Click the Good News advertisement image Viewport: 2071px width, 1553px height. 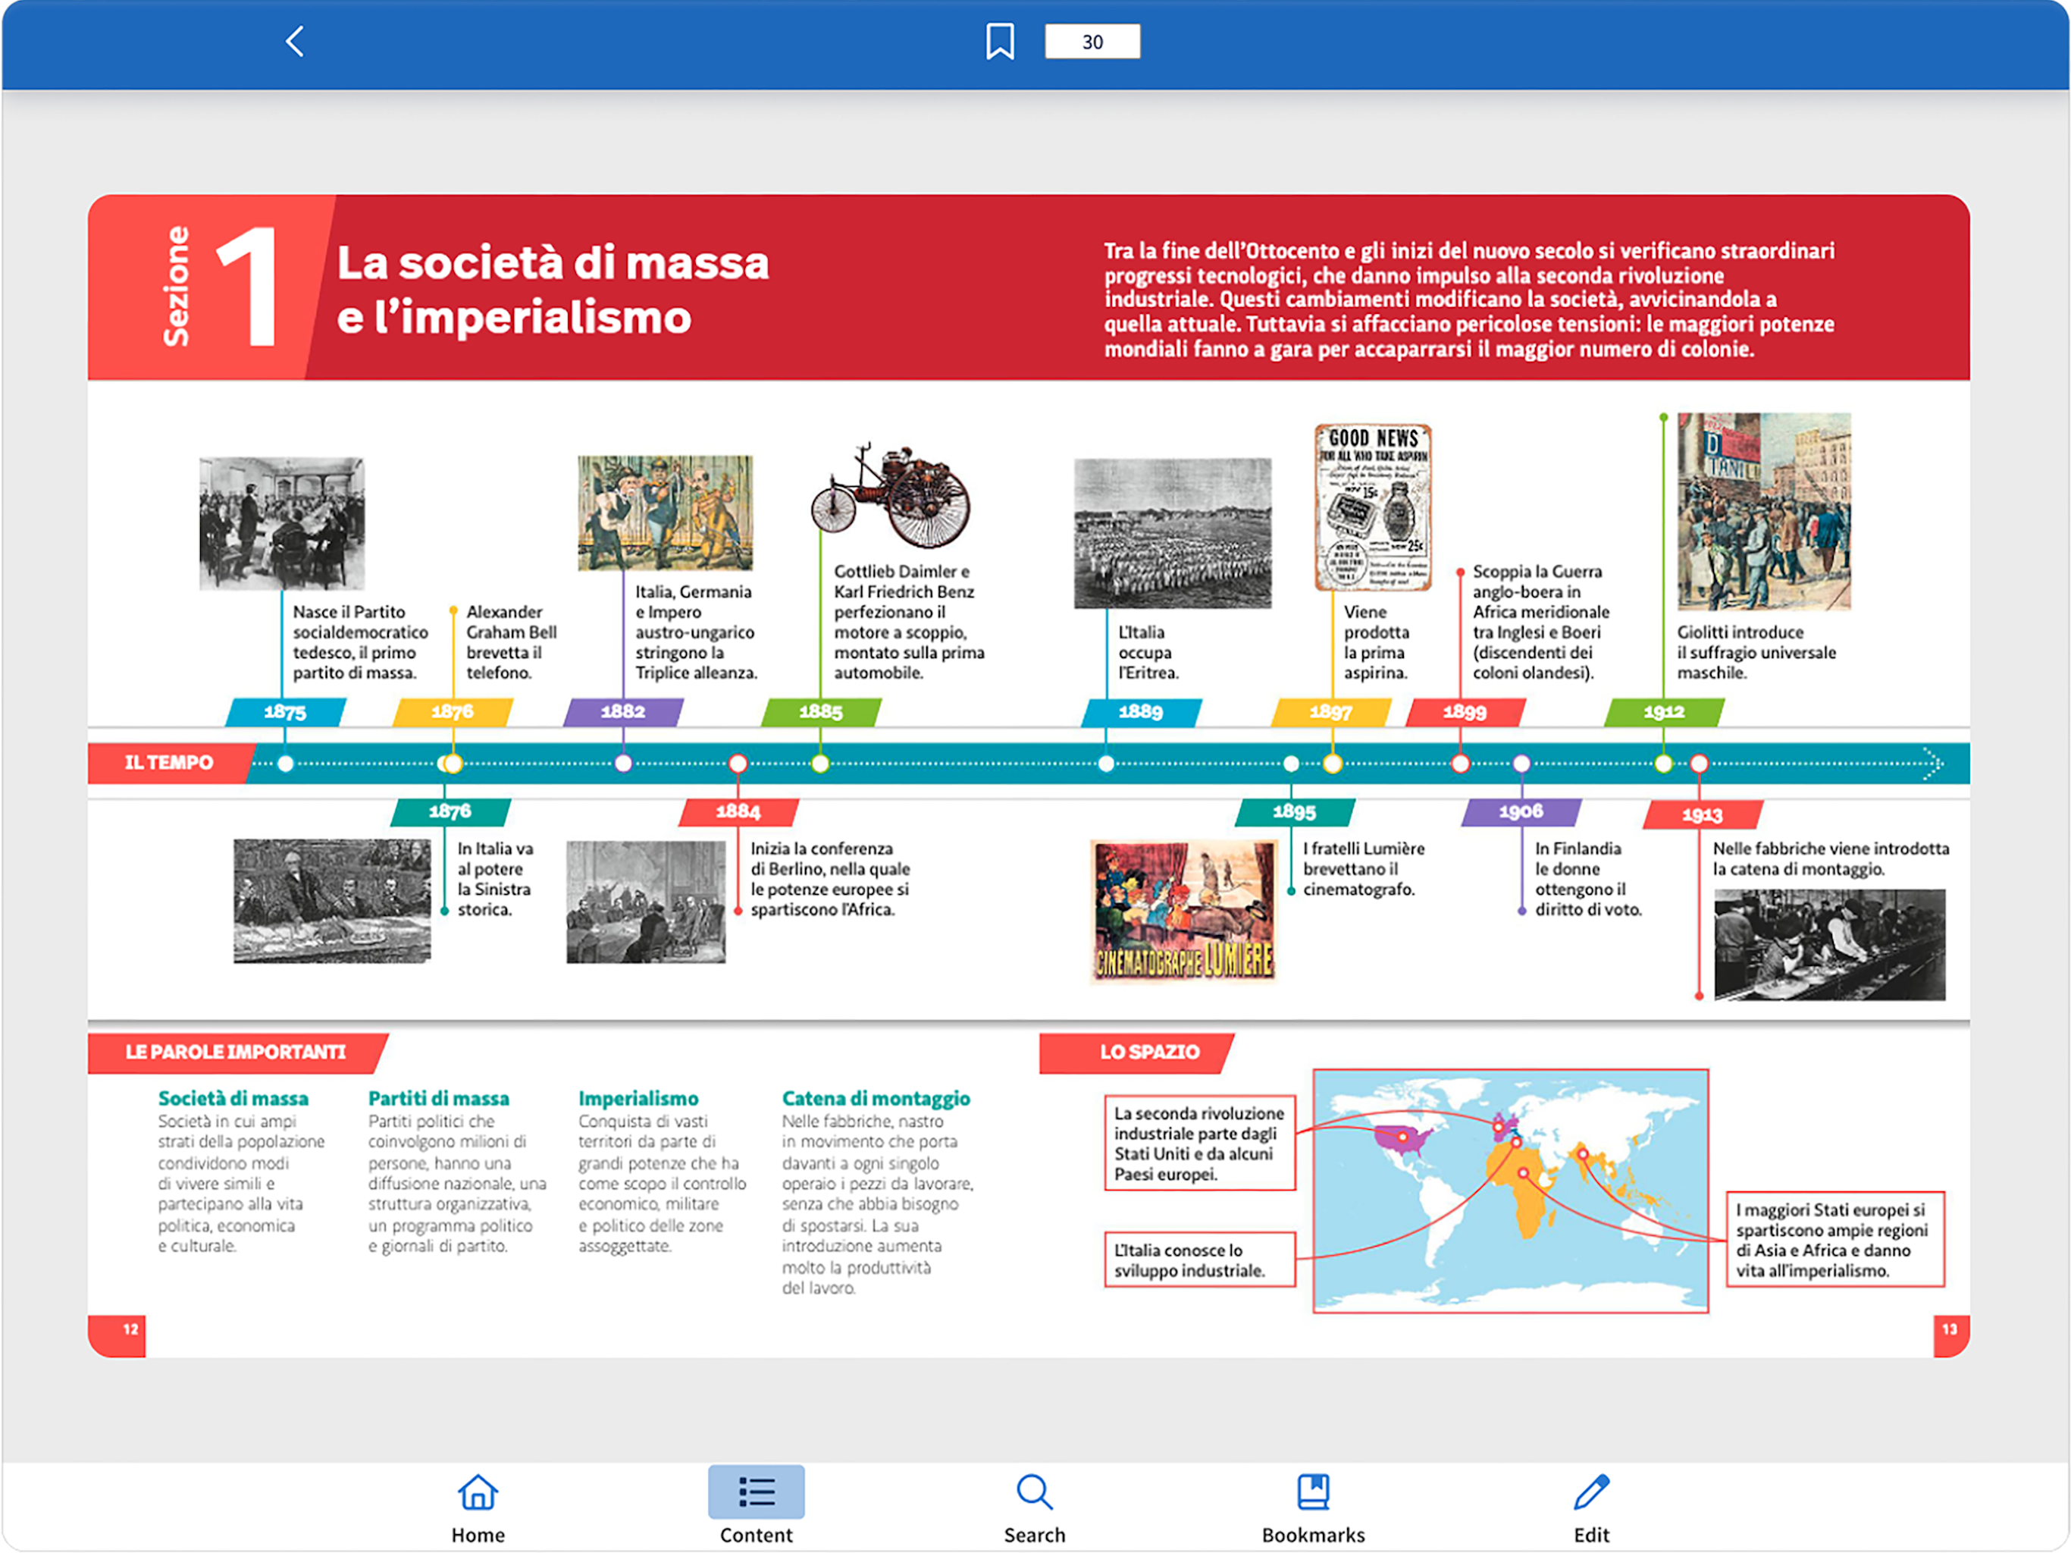1373,507
